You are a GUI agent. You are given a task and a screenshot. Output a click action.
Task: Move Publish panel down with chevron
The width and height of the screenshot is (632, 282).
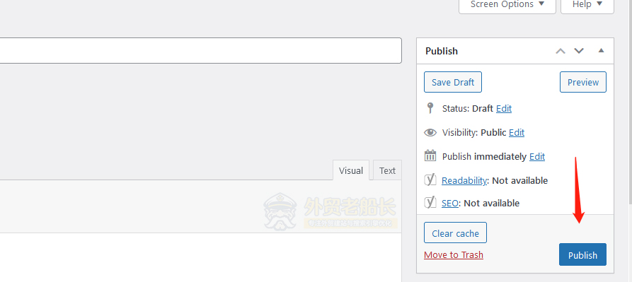[x=579, y=51]
